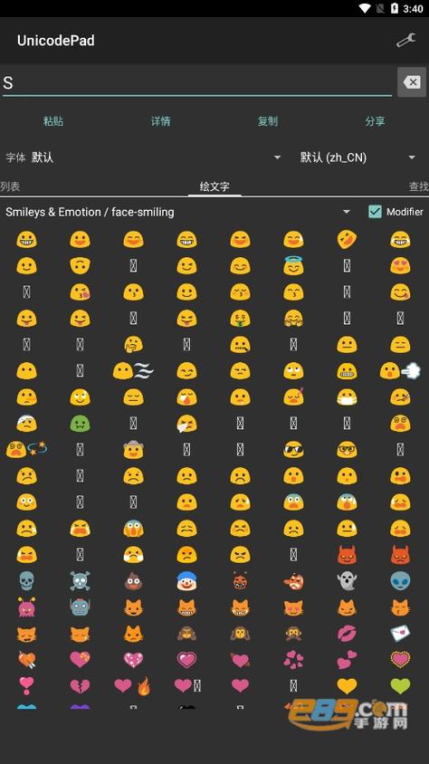The width and height of the screenshot is (429, 764).
Task: Select the heart exclamation emoji
Action: [26, 686]
